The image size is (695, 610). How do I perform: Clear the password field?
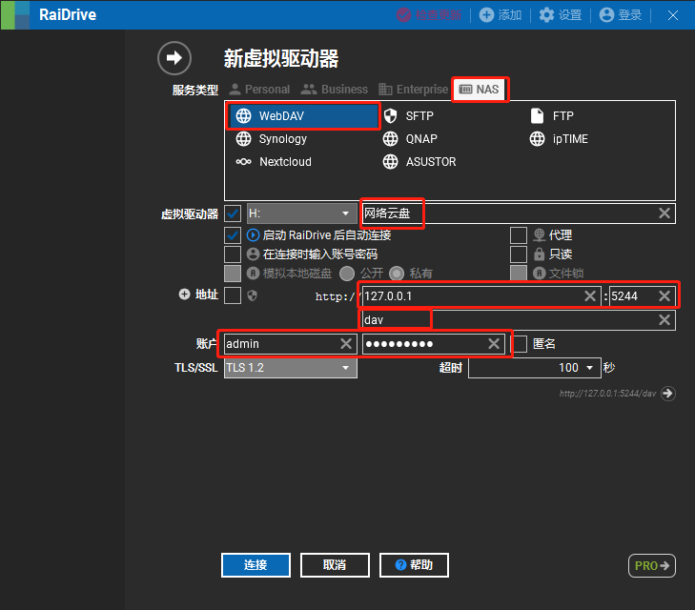pos(494,344)
